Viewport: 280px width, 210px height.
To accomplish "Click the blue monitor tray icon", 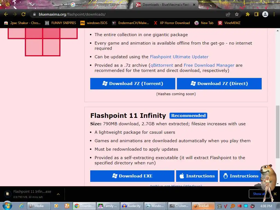I will pos(246,206).
